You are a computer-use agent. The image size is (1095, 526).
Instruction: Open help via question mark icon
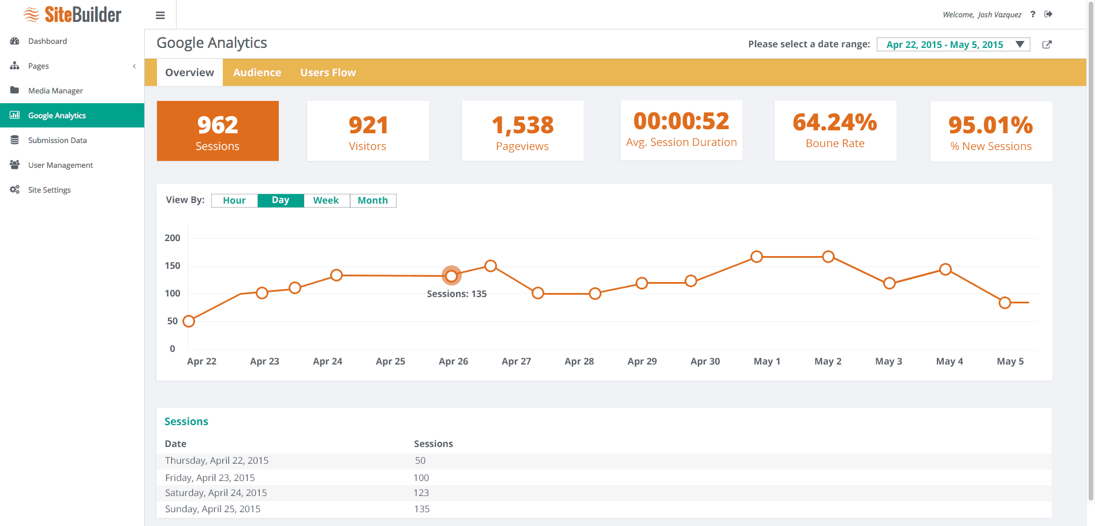[x=1033, y=14]
